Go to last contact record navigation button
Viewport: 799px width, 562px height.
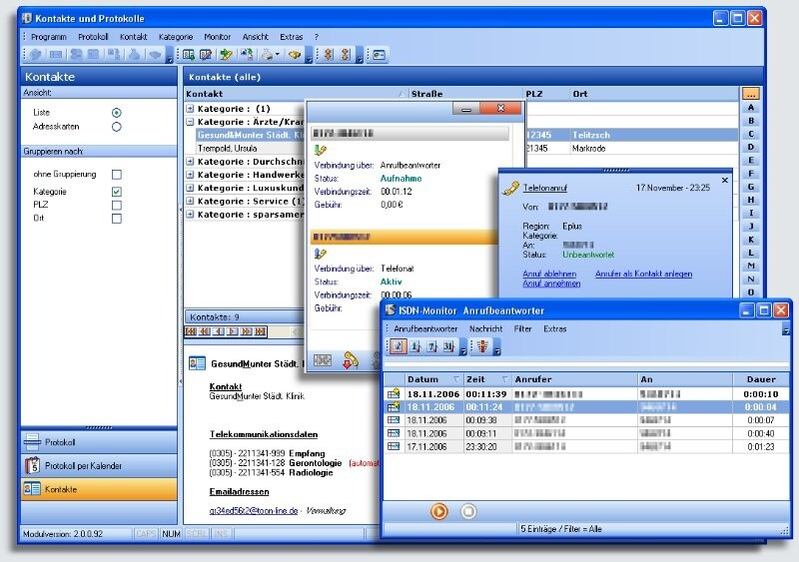click(261, 331)
